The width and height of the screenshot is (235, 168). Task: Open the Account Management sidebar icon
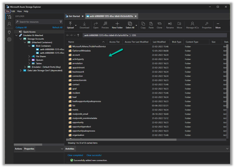click(9, 24)
